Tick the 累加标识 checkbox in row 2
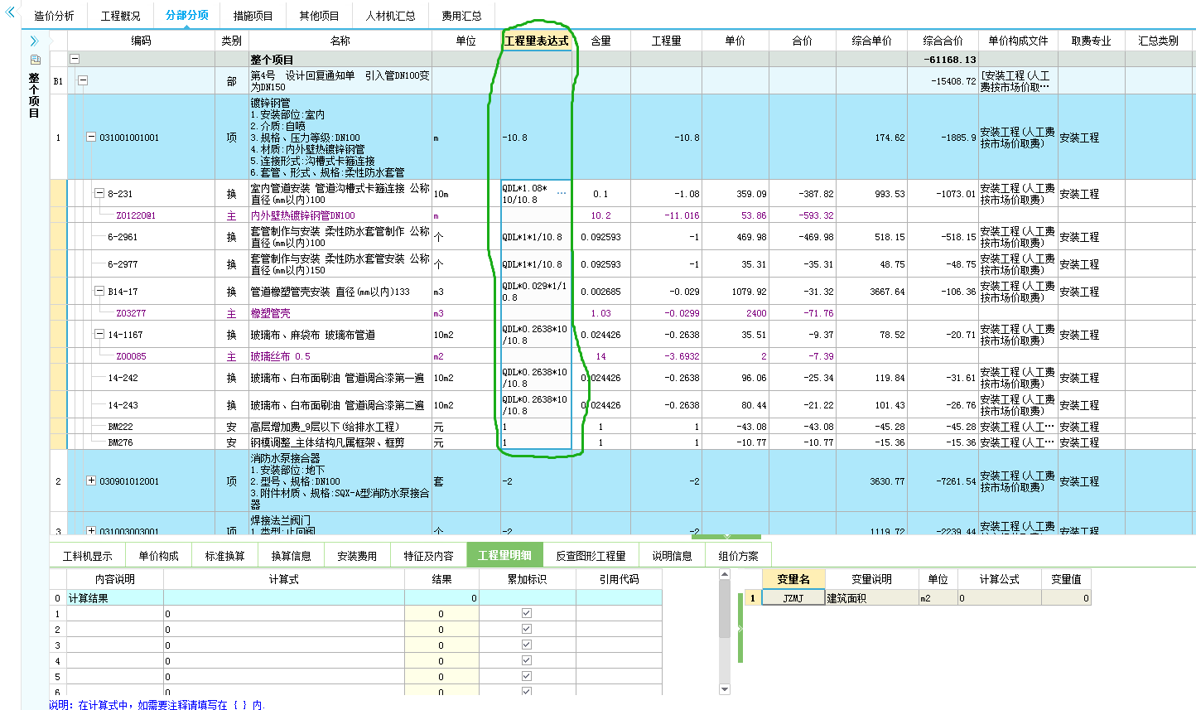1196x710 pixels. [527, 630]
